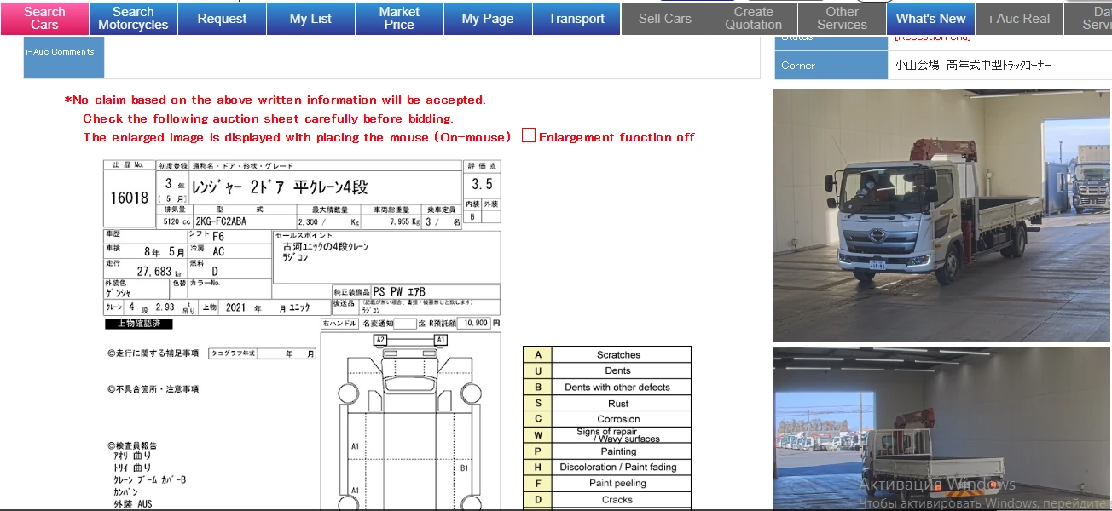The width and height of the screenshot is (1112, 511).
Task: Click the Corner field value
Action: click(x=972, y=66)
